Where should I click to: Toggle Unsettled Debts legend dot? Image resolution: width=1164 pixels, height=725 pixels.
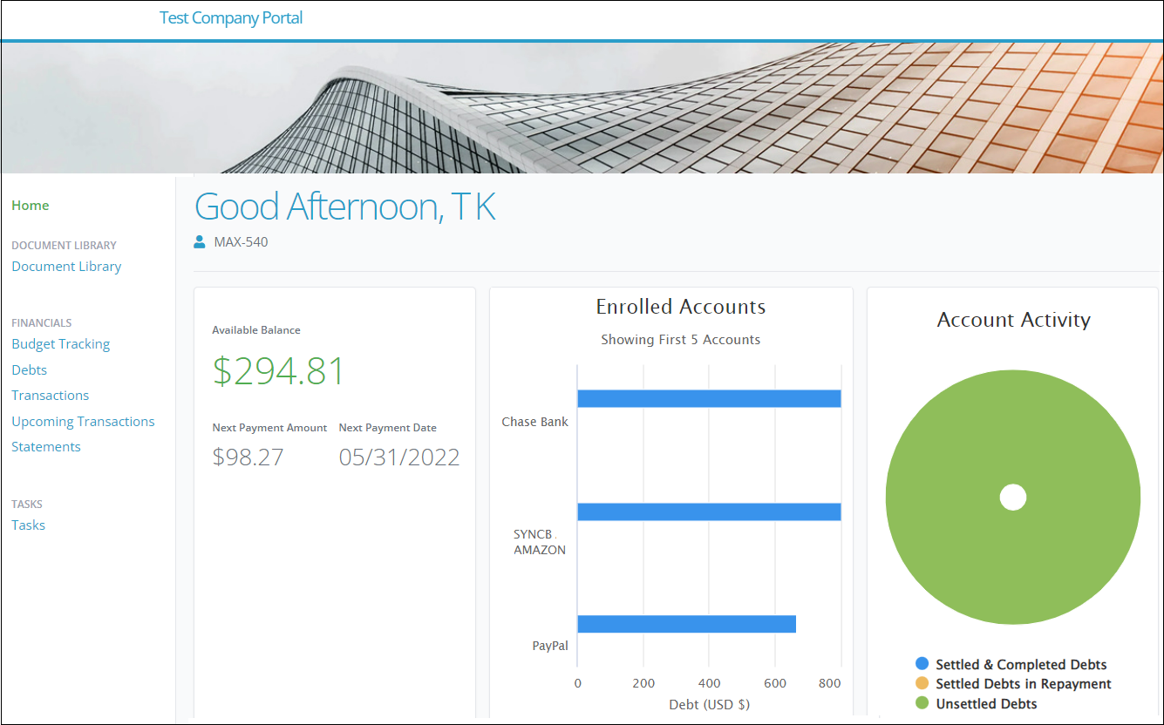point(922,703)
